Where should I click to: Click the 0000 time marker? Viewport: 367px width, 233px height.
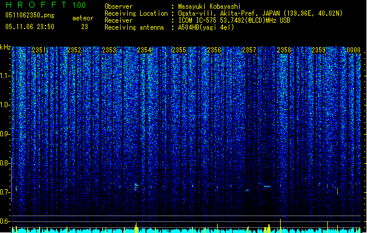click(x=354, y=50)
